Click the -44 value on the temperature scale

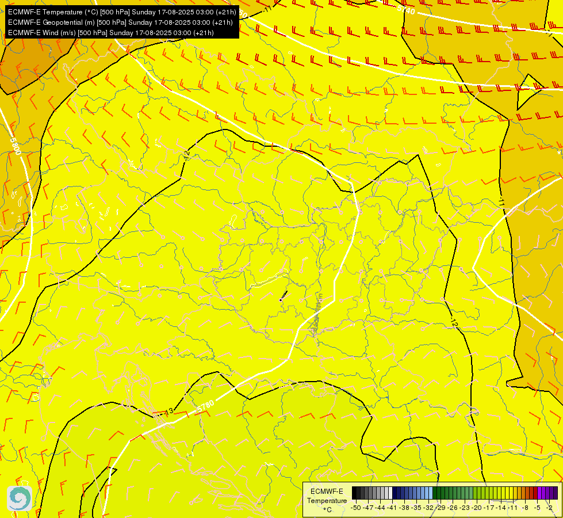(x=380, y=508)
